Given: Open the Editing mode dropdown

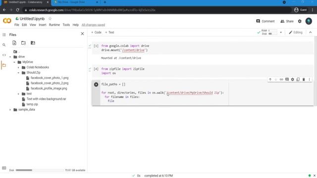Looking at the screenshot, I should tap(296, 32).
